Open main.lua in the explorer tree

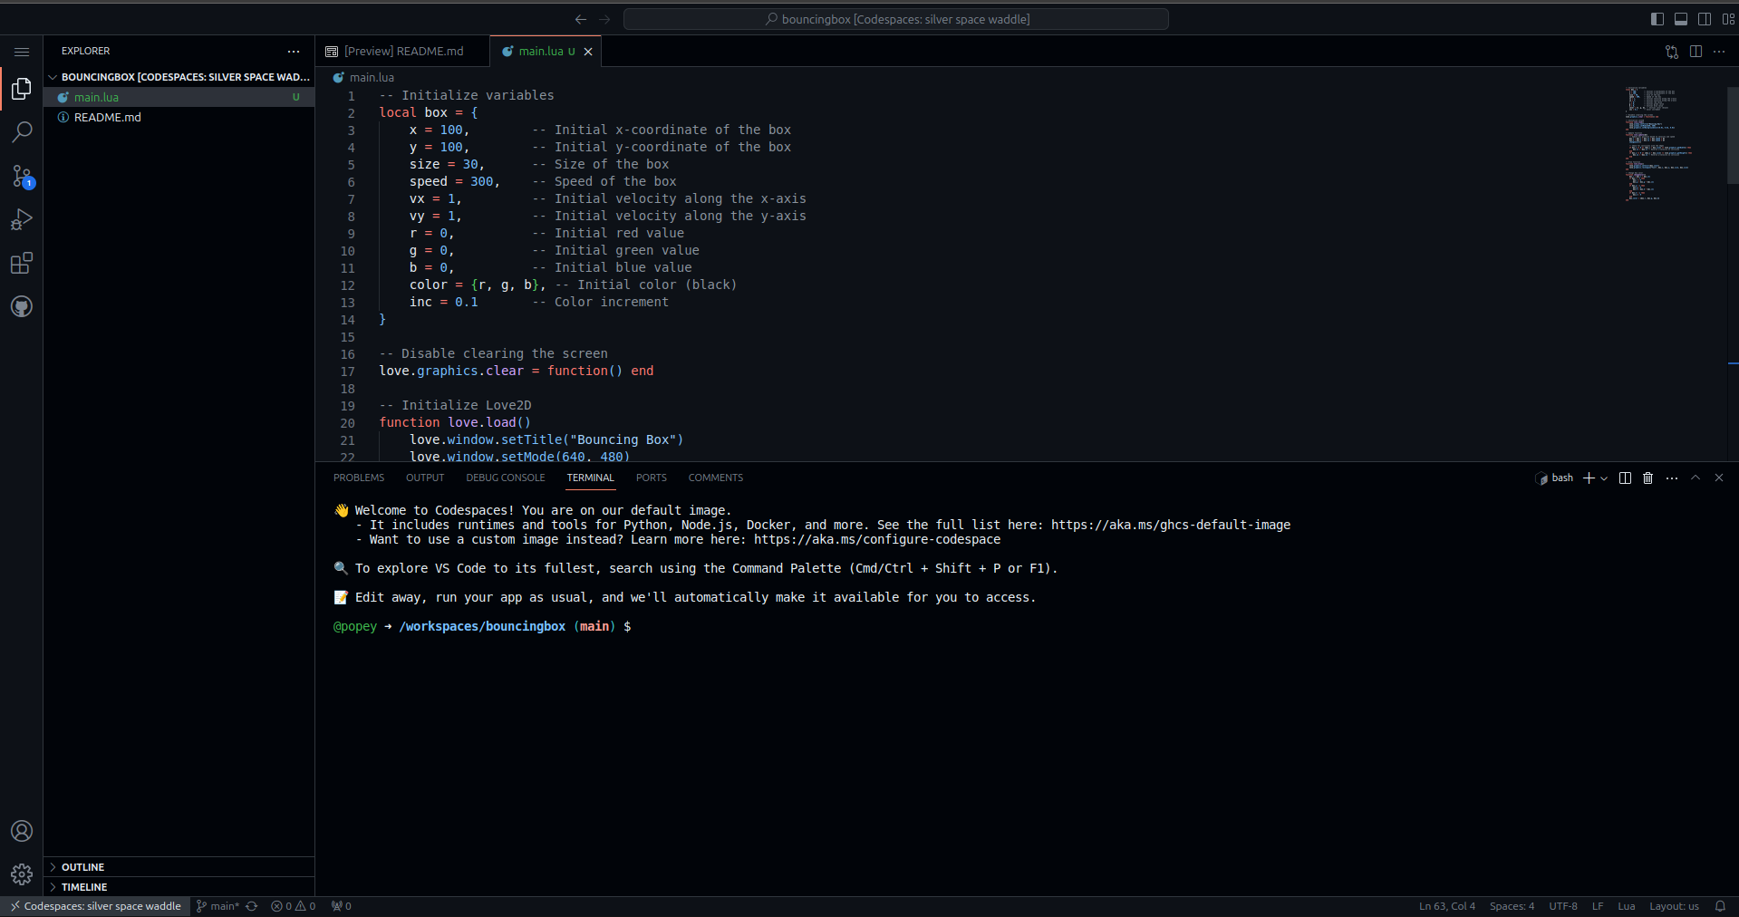pyautogui.click(x=179, y=97)
